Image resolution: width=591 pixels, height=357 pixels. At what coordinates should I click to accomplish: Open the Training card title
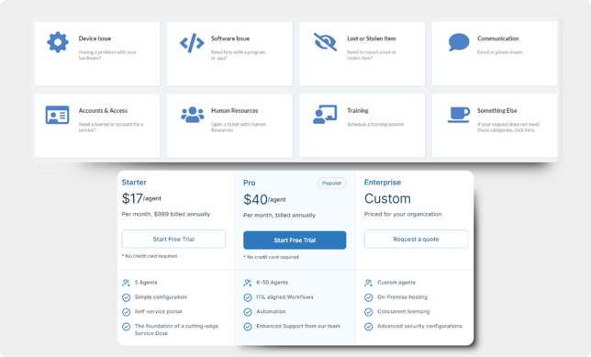pos(358,110)
